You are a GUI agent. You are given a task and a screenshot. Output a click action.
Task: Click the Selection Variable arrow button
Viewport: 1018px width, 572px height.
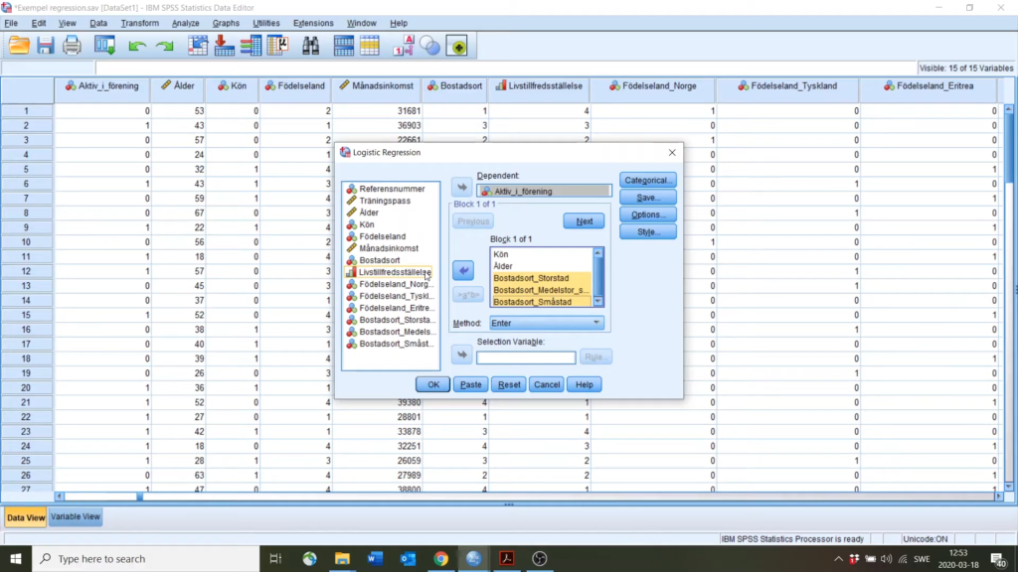tap(461, 355)
